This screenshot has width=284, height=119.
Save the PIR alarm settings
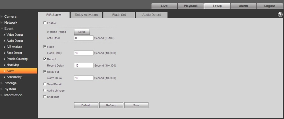136,105
